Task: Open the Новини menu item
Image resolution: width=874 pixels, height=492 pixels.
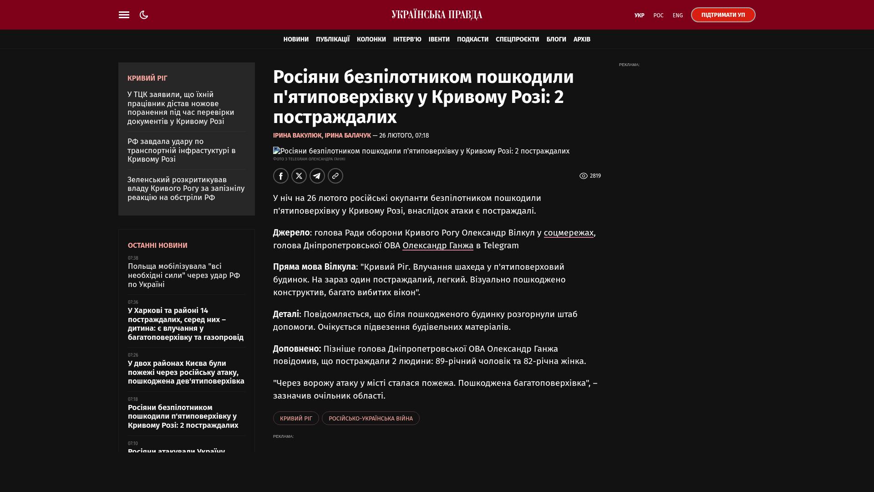Action: 296,40
